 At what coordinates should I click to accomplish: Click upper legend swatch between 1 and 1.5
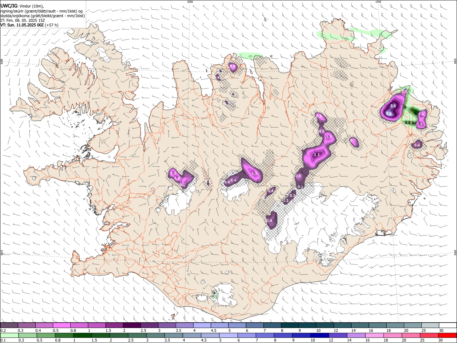pyautogui.click(x=97, y=325)
